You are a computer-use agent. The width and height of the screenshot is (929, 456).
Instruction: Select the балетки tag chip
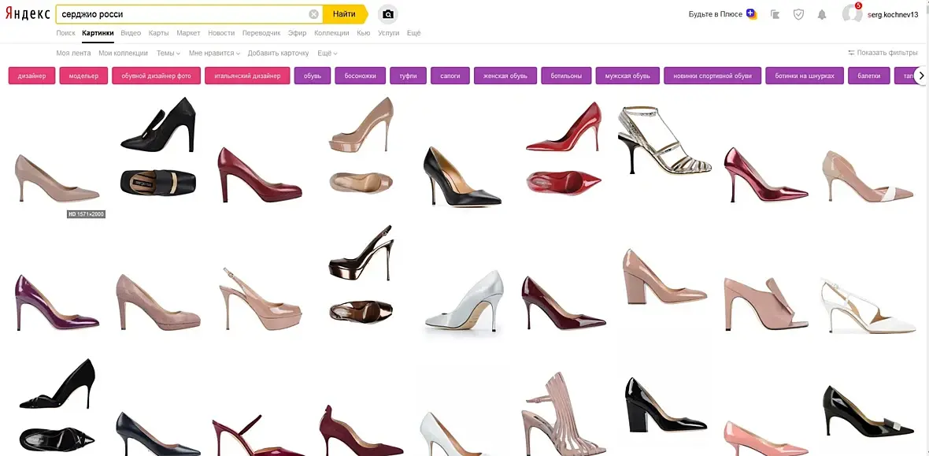click(x=869, y=76)
